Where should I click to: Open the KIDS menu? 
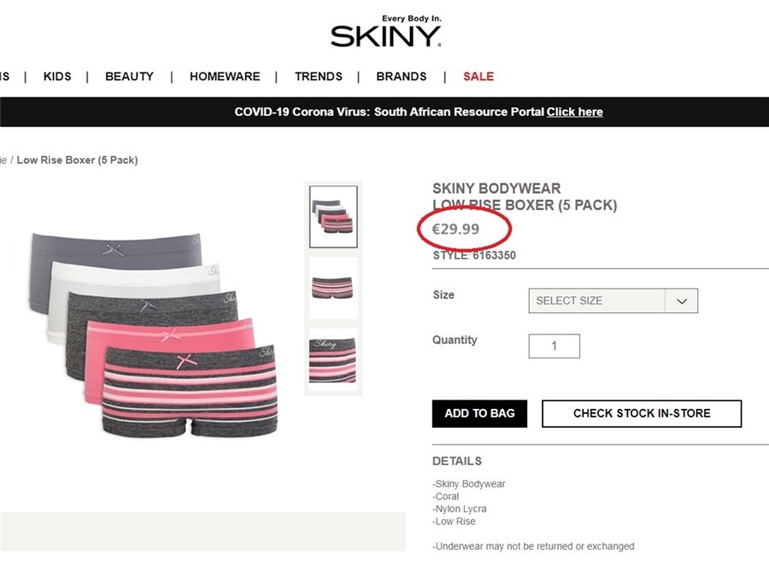[x=57, y=77]
